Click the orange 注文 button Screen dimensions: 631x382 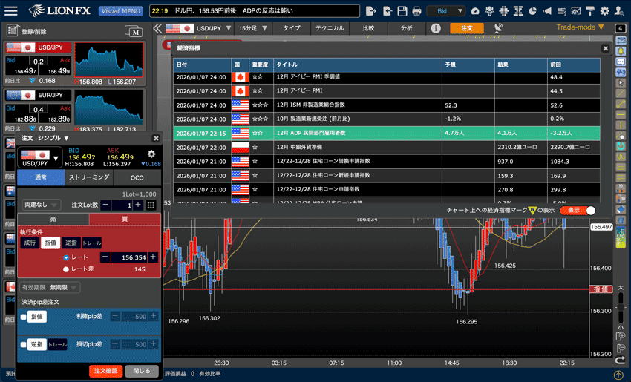pos(467,28)
